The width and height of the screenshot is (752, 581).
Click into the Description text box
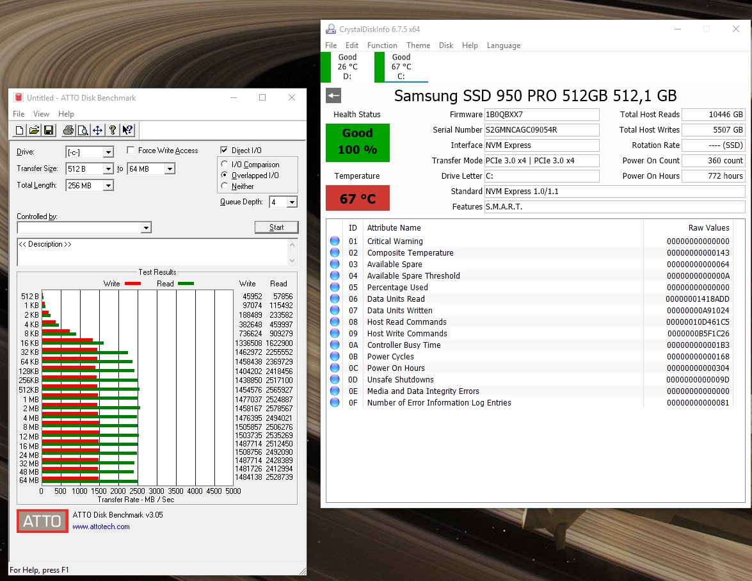pyautogui.click(x=153, y=252)
